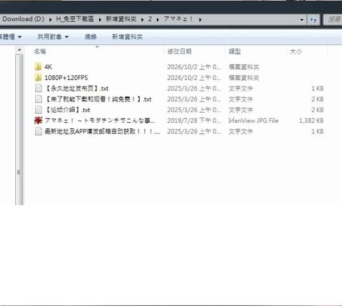Viewport: 342px width, 306px height.
Task: Select the IrfanView JPG file icon
Action: 38,120
